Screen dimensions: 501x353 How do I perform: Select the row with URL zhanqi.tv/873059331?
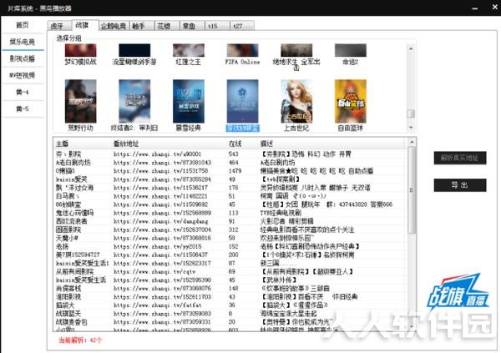(230, 322)
